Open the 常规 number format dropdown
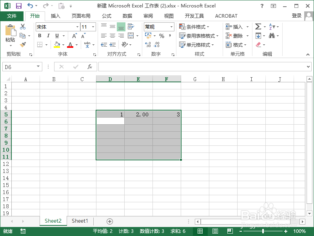 (171, 27)
